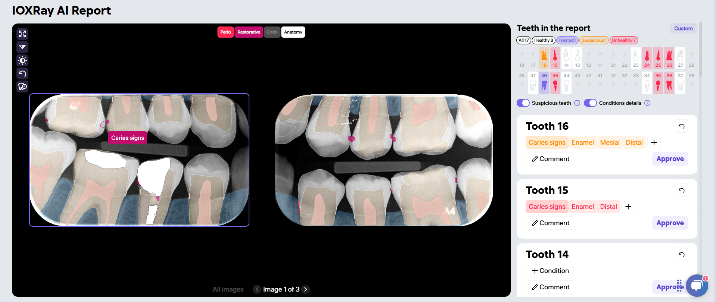Toggle the Perio overlay filter
This screenshot has height=302, width=716.
point(225,32)
